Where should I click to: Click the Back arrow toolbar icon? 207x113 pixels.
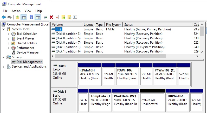4,17
